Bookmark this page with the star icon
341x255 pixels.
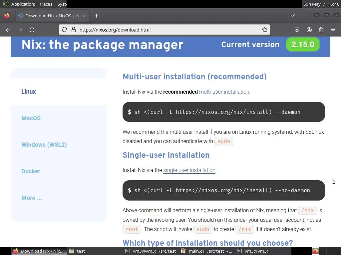click(265, 30)
